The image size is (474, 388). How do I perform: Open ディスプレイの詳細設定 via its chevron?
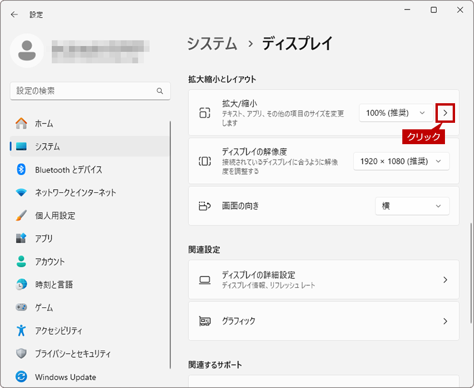pos(445,279)
